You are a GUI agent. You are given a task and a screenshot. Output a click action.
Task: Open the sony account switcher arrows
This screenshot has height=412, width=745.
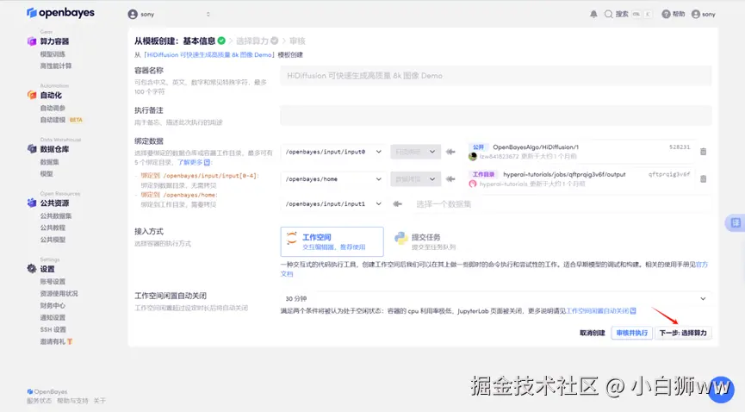click(208, 15)
